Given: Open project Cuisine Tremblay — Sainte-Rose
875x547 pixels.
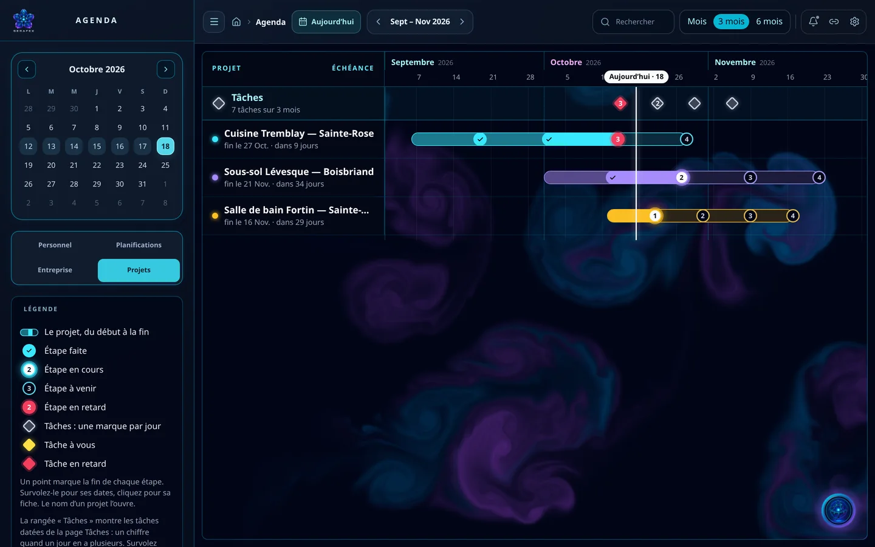Looking at the screenshot, I should pos(299,134).
